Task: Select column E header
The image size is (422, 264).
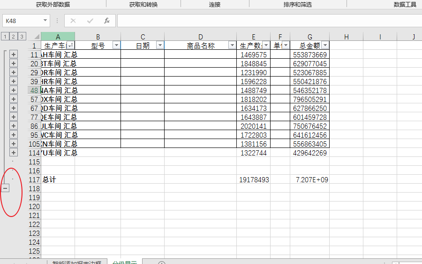Action: tap(254, 36)
